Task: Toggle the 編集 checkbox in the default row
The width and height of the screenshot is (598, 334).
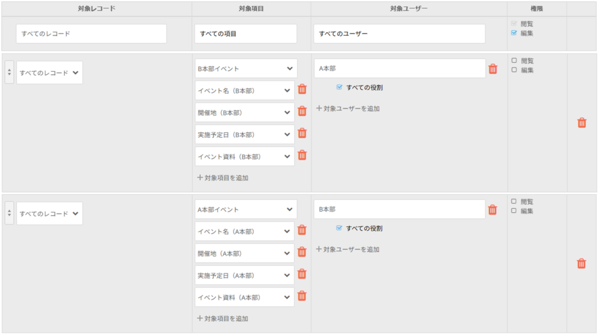Action: tap(514, 33)
